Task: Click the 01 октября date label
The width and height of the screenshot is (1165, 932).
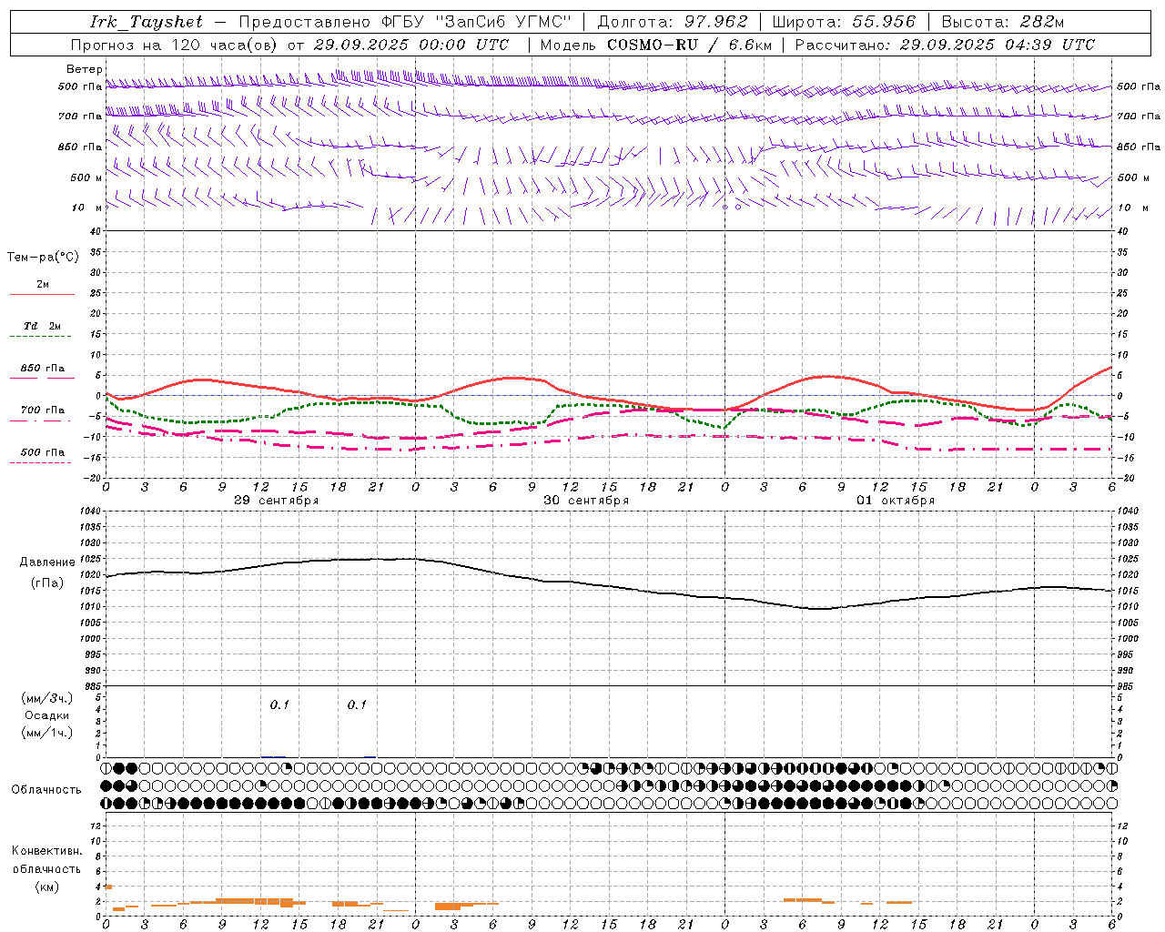Action: click(896, 501)
